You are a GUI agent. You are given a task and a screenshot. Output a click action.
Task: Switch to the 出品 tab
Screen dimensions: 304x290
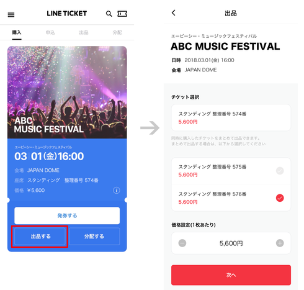pyautogui.click(x=84, y=32)
